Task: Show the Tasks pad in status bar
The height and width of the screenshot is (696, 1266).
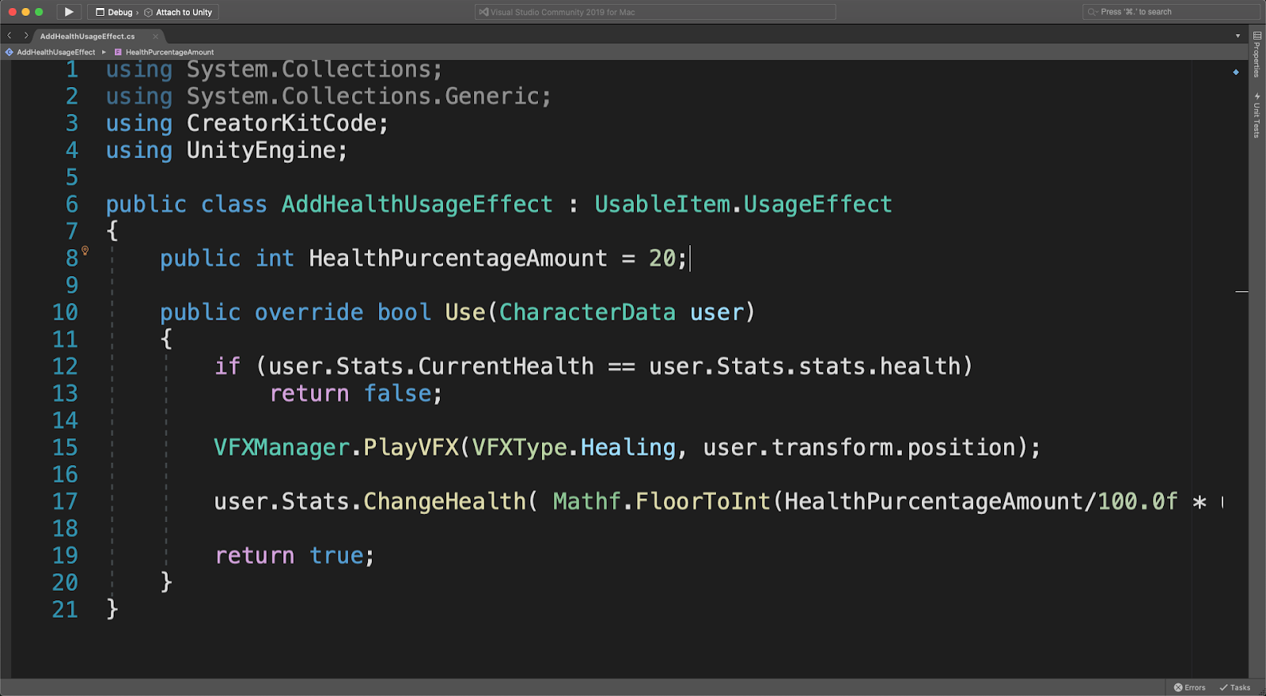Action: 1235,687
